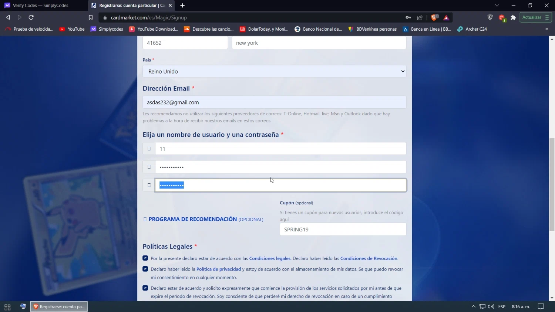Viewport: 555px width, 312px height.
Task: Open the Archer C24 bookmark
Action: [x=472, y=29]
